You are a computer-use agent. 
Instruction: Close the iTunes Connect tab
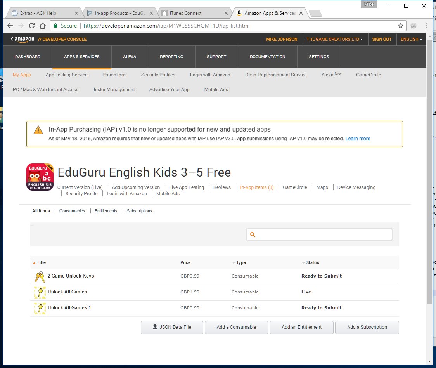(x=226, y=13)
